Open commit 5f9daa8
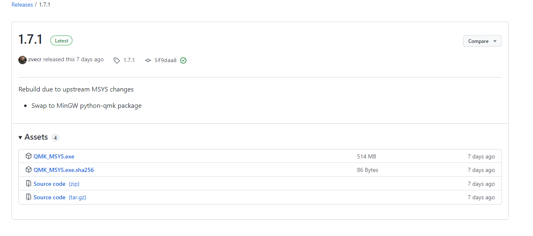 click(166, 60)
